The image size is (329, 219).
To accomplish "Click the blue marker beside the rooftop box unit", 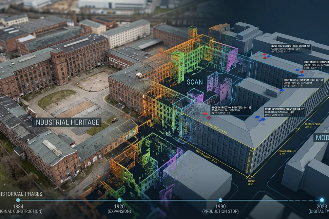I will [x=282, y=90].
